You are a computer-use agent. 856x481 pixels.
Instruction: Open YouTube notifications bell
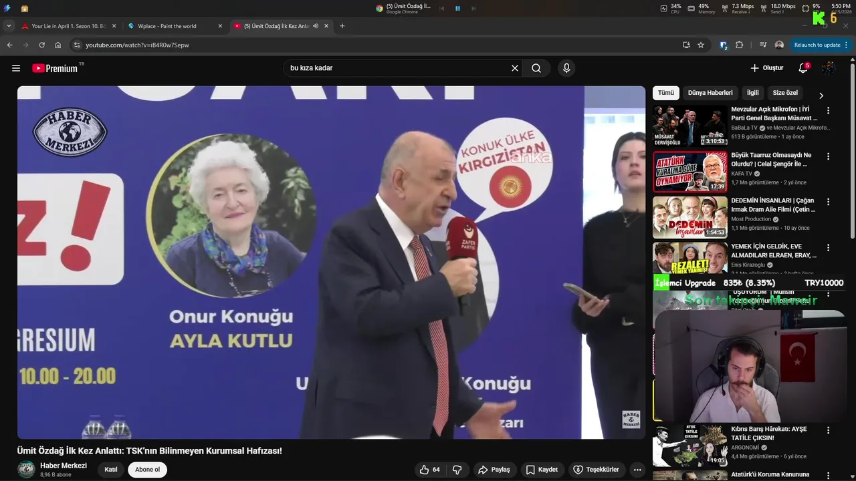803,68
